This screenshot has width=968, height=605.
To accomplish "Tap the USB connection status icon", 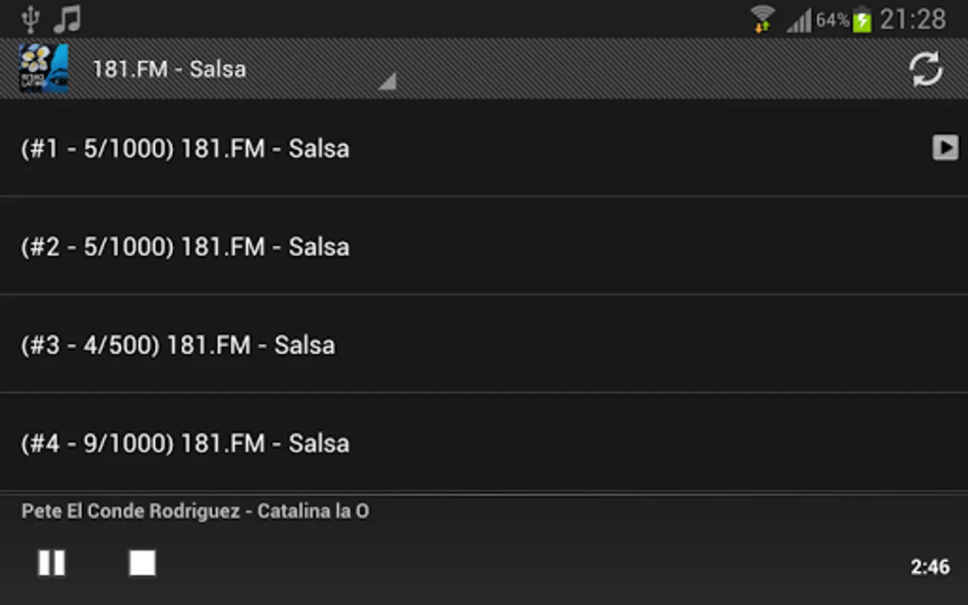I will point(30,19).
